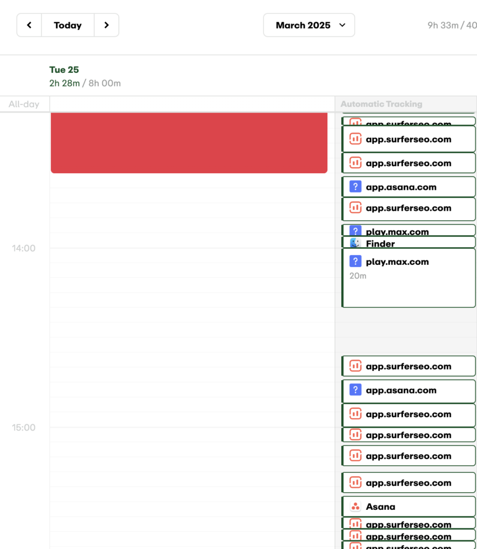Click Surfer icon on entry directly above Asana

click(355, 483)
